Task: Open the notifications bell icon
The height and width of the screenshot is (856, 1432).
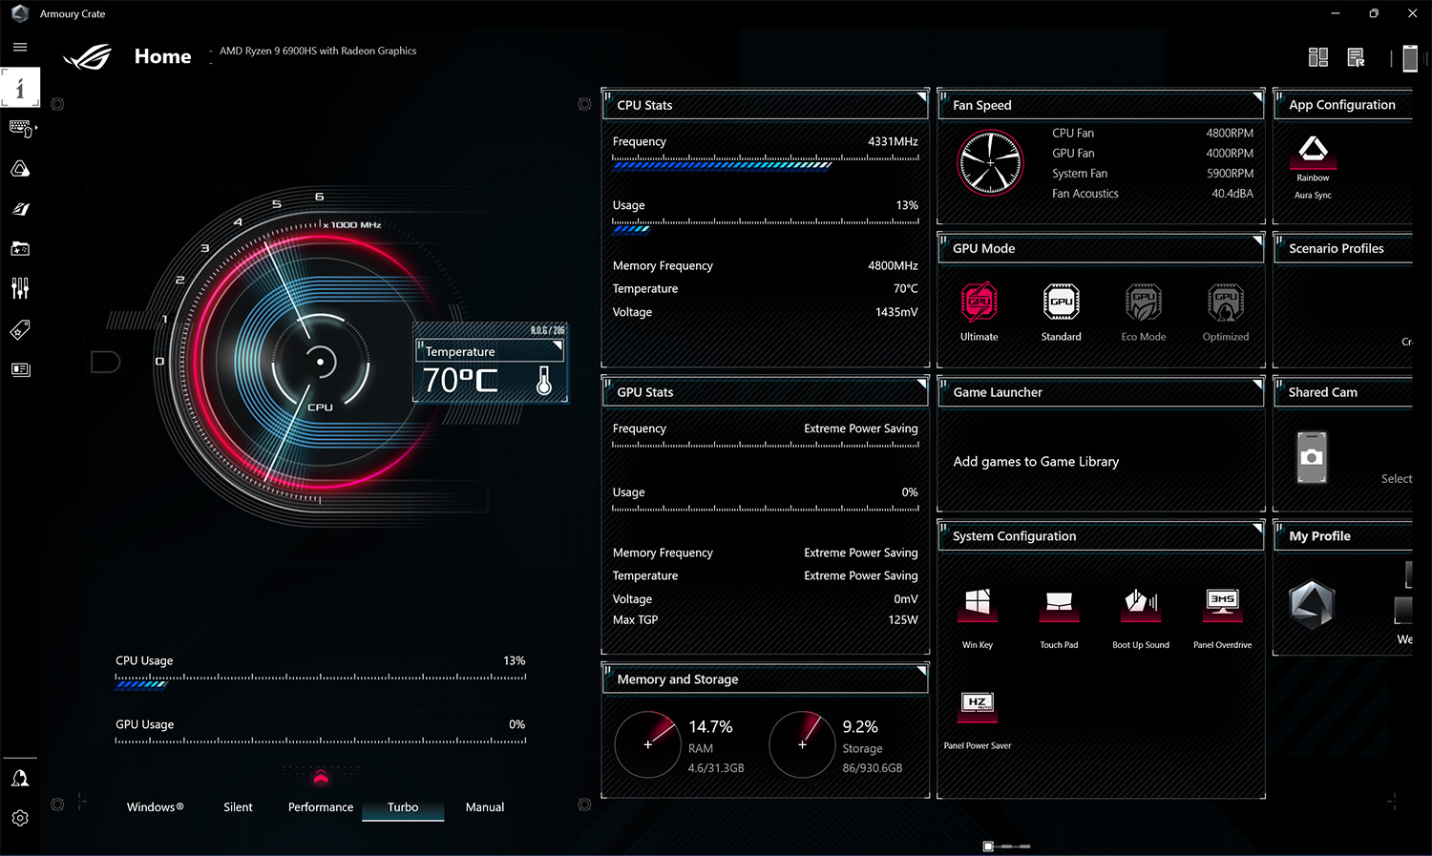Action: pos(20,778)
